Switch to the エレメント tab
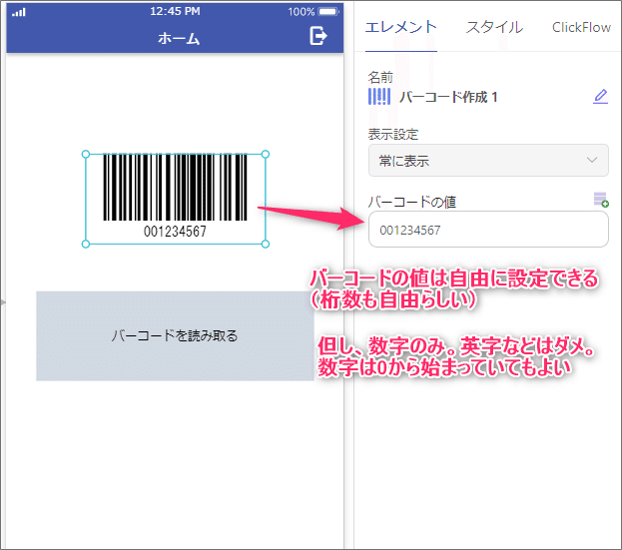The height and width of the screenshot is (550, 622). click(x=401, y=27)
